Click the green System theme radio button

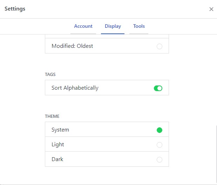click(x=160, y=130)
